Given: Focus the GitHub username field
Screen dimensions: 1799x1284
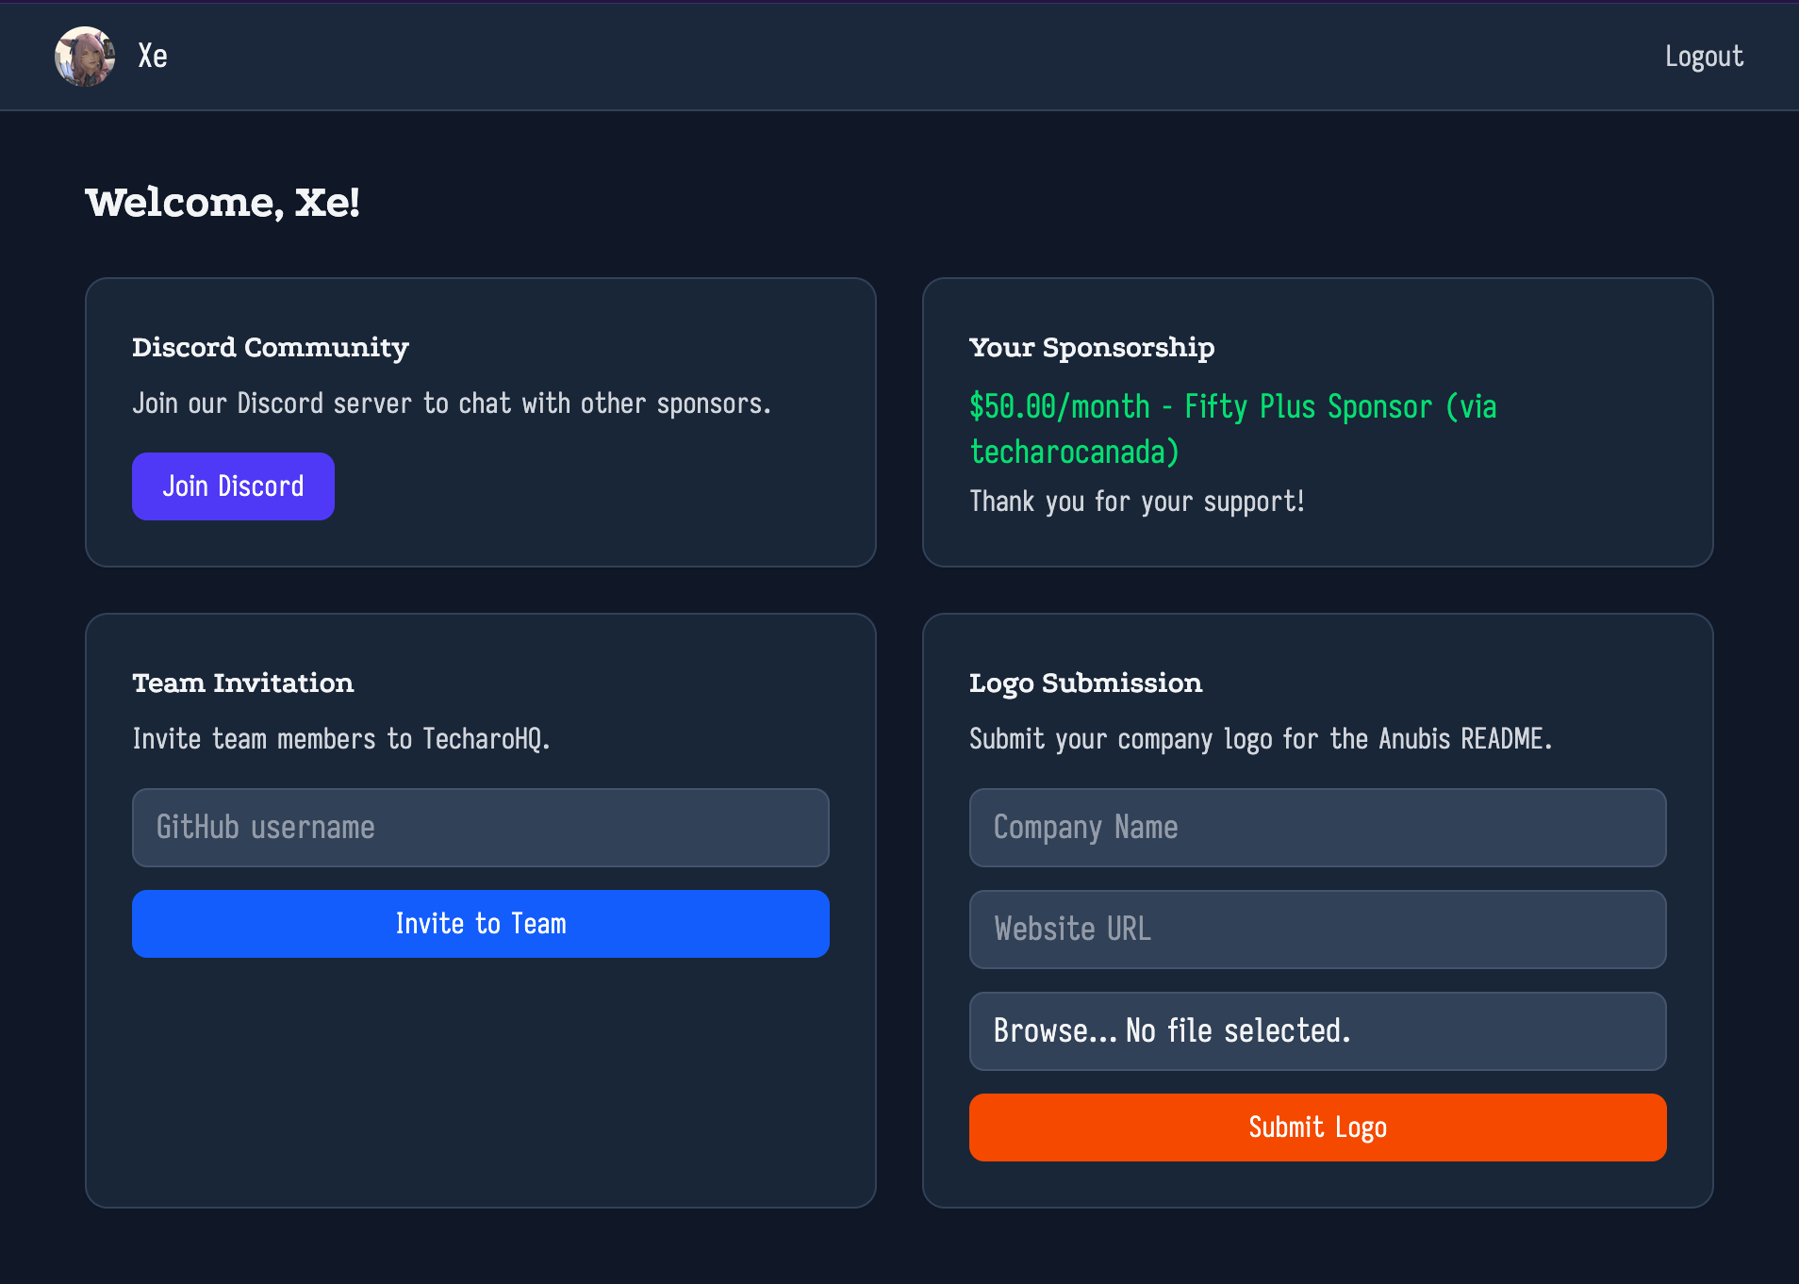Looking at the screenshot, I should (x=480, y=828).
